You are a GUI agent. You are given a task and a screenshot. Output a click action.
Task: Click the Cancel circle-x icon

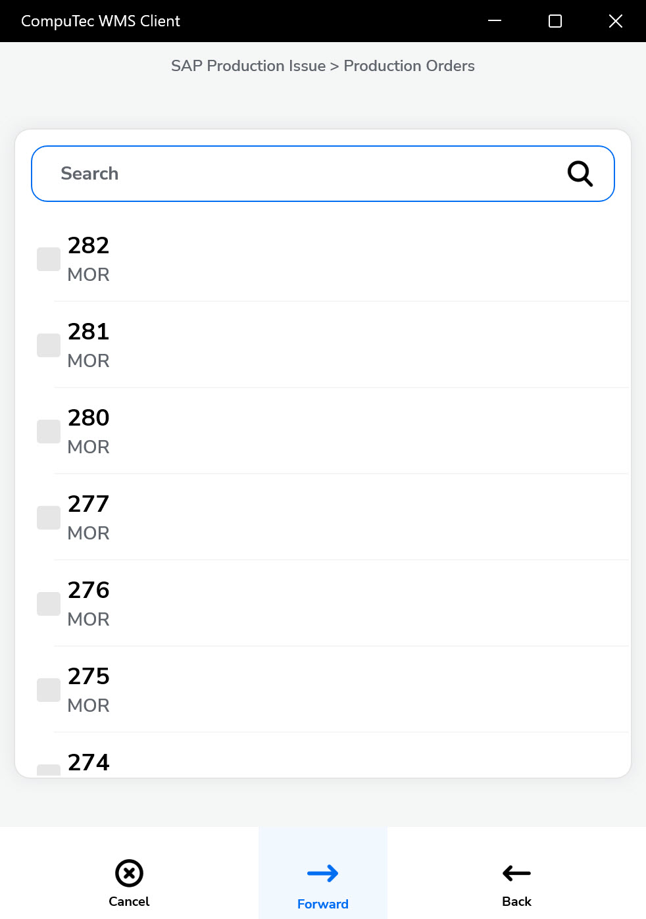click(129, 873)
